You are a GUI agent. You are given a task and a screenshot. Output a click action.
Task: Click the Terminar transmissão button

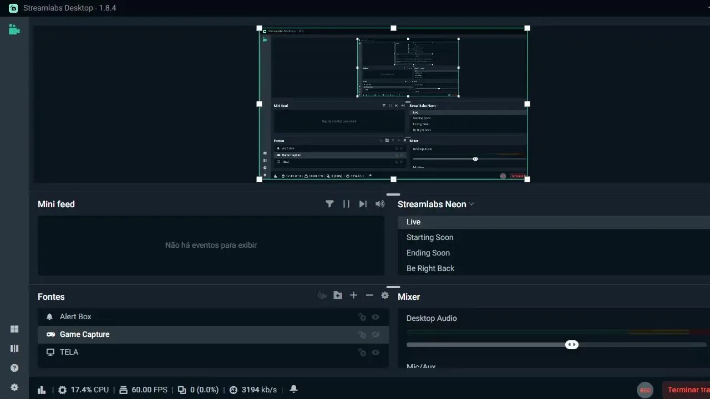(x=686, y=390)
